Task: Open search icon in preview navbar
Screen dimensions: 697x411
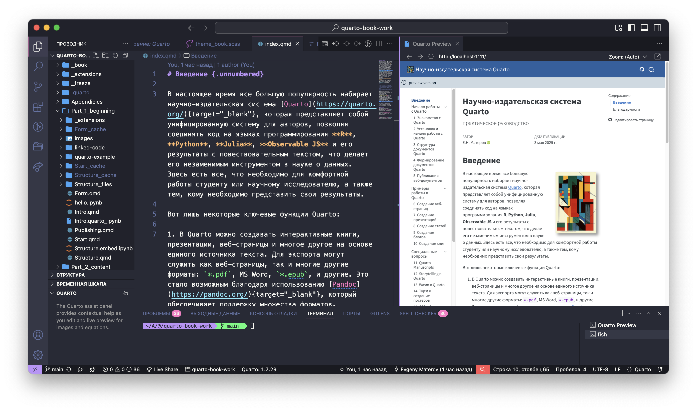Action: coord(651,70)
